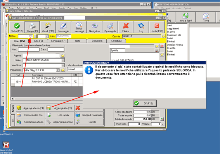This screenshot has width=220, height=154.
Task: Click Carica da altro doc. button
Action: [30, 115]
